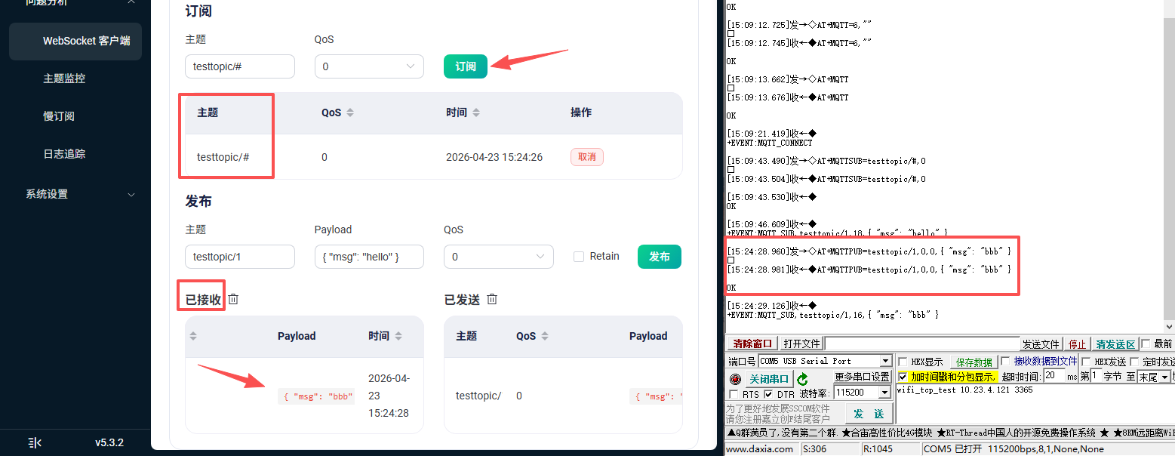Delete the 已发送 list via the trash icon
1175x456 pixels.
tap(492, 300)
